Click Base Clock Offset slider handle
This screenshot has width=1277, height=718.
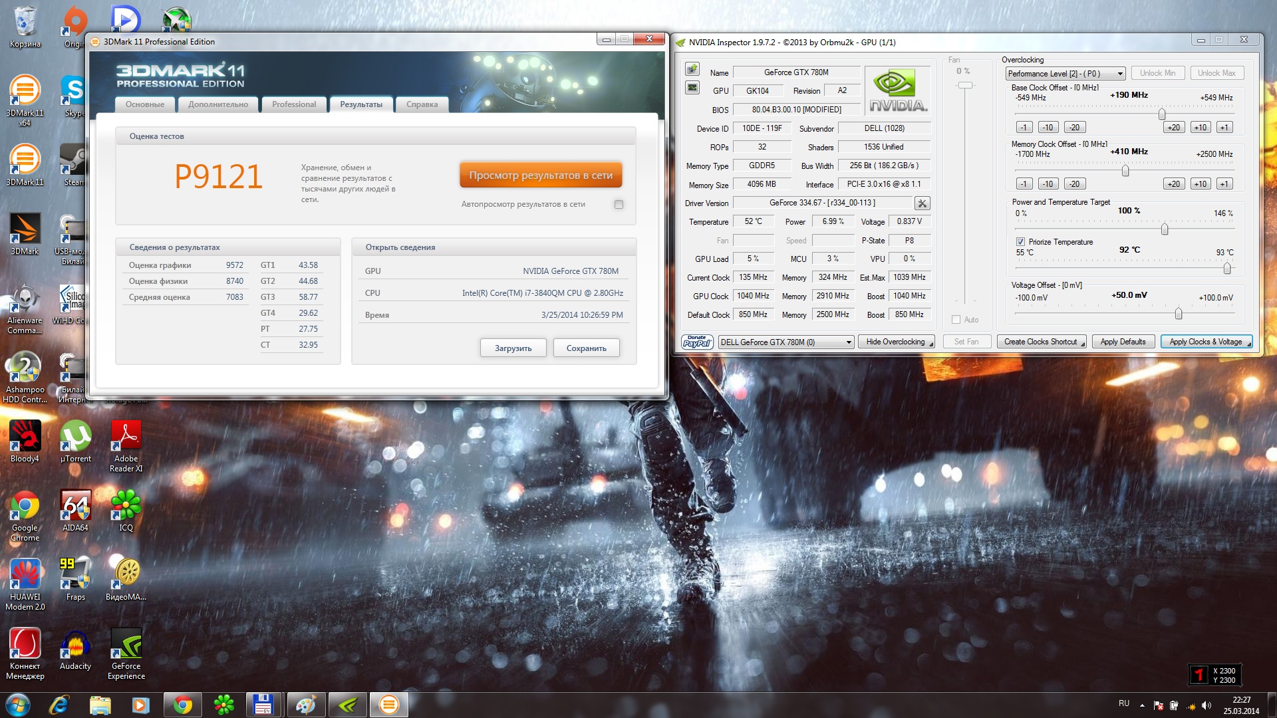(1162, 114)
